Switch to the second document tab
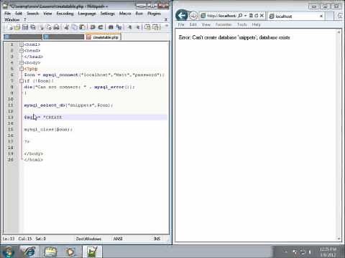 [x=64, y=37]
